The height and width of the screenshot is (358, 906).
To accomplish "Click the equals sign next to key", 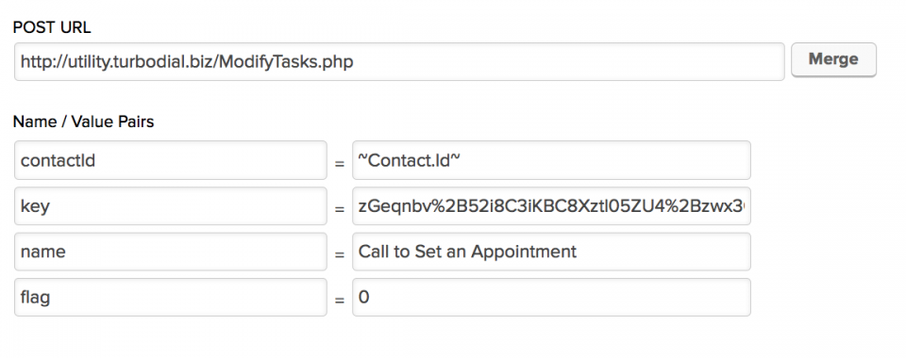I will pyautogui.click(x=339, y=209).
